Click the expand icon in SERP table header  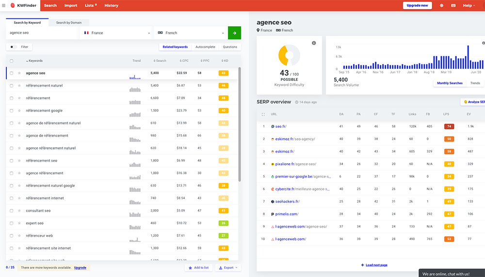pyautogui.click(x=263, y=114)
